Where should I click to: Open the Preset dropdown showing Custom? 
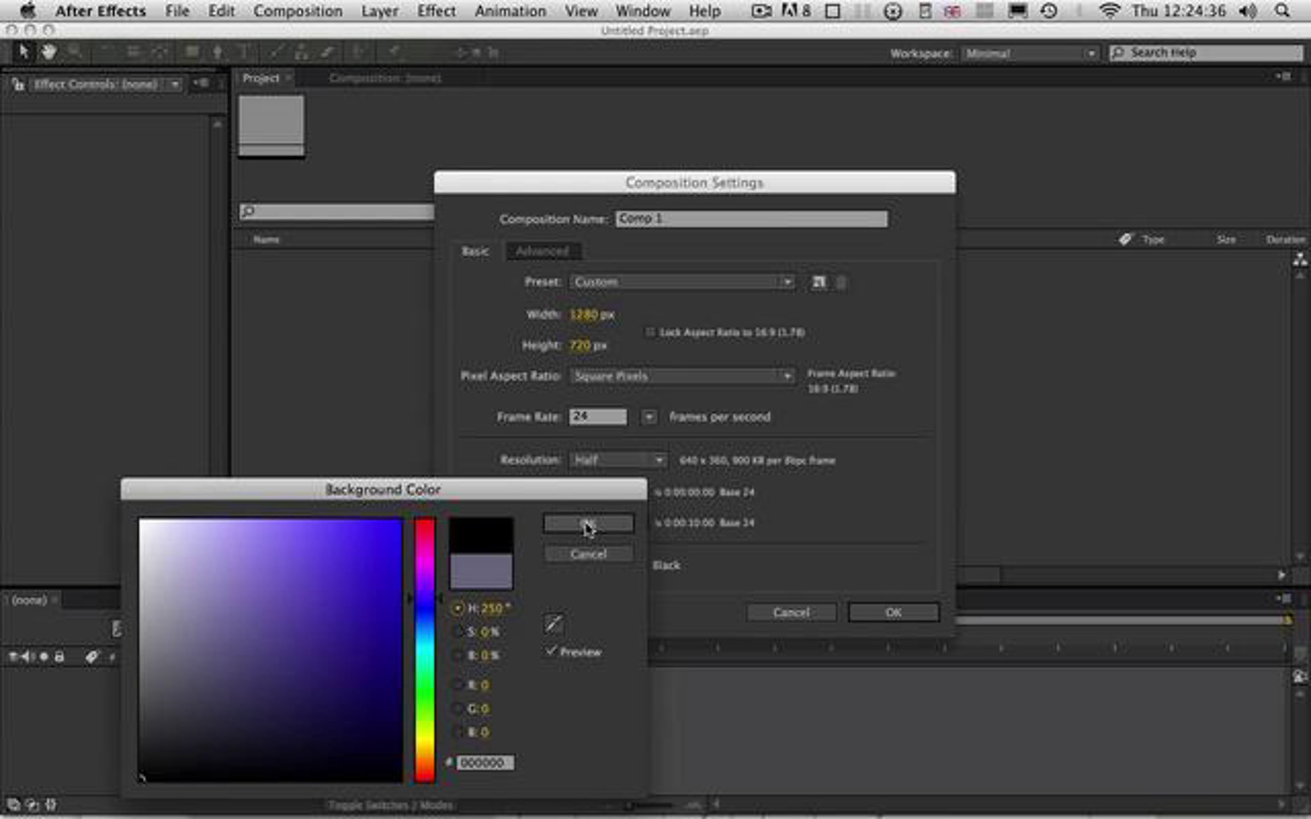[682, 282]
